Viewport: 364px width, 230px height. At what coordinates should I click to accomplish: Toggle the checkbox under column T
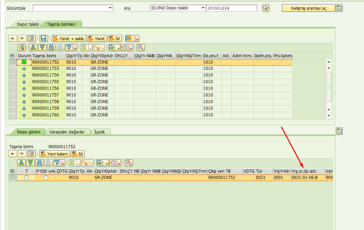click(x=26, y=178)
